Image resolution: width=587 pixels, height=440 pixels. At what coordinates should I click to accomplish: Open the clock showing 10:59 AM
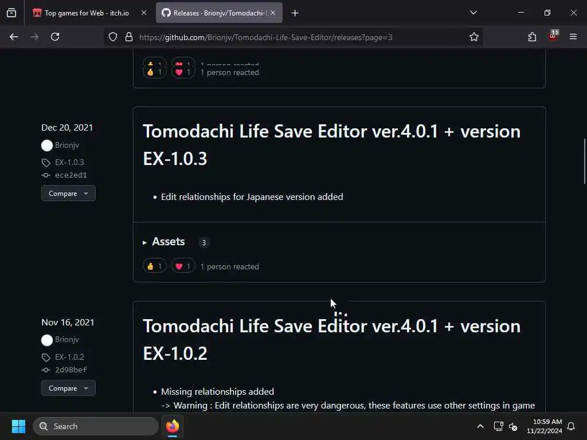coord(545,426)
